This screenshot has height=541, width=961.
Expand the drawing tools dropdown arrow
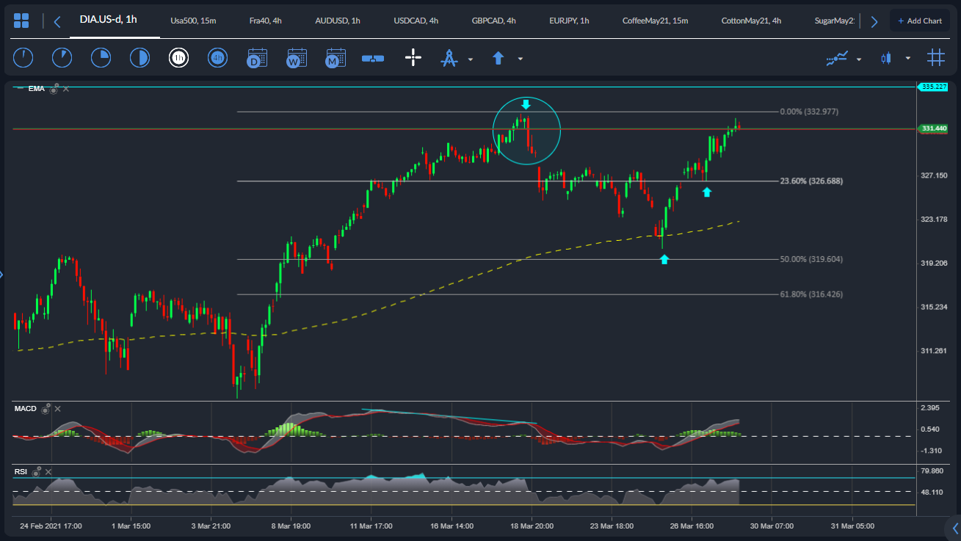471,59
